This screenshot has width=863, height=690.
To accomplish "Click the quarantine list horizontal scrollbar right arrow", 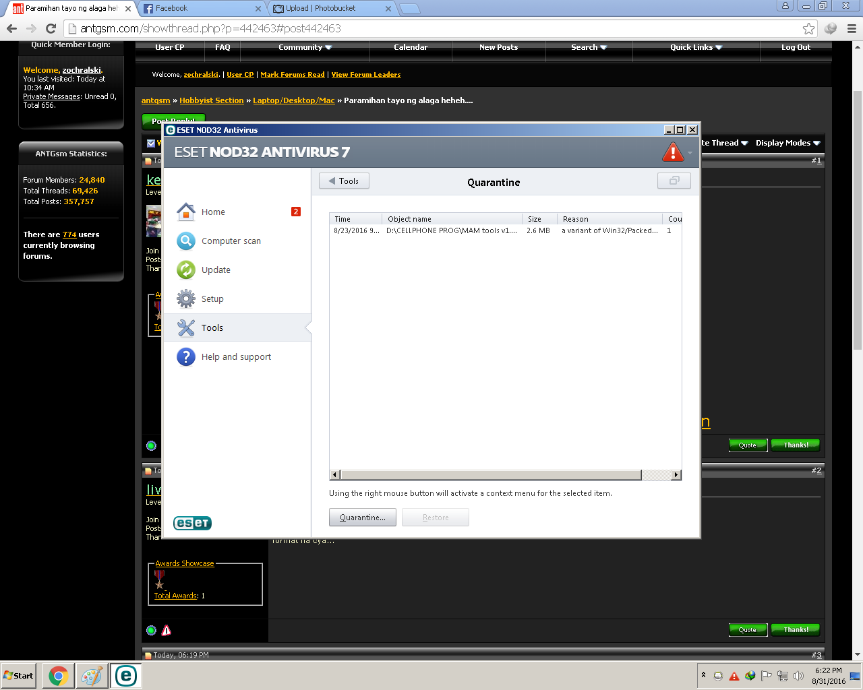I will 676,475.
